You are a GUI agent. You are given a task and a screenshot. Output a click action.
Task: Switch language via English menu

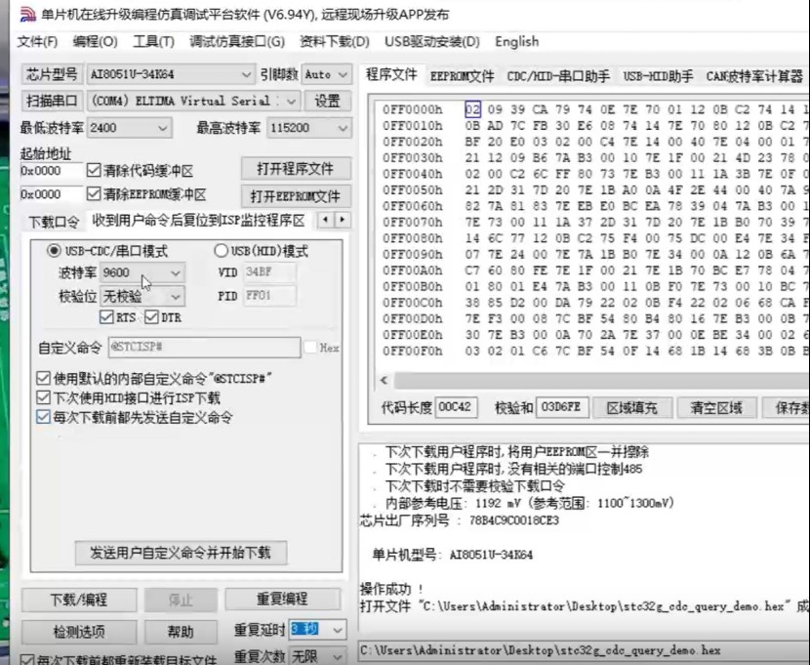[516, 41]
